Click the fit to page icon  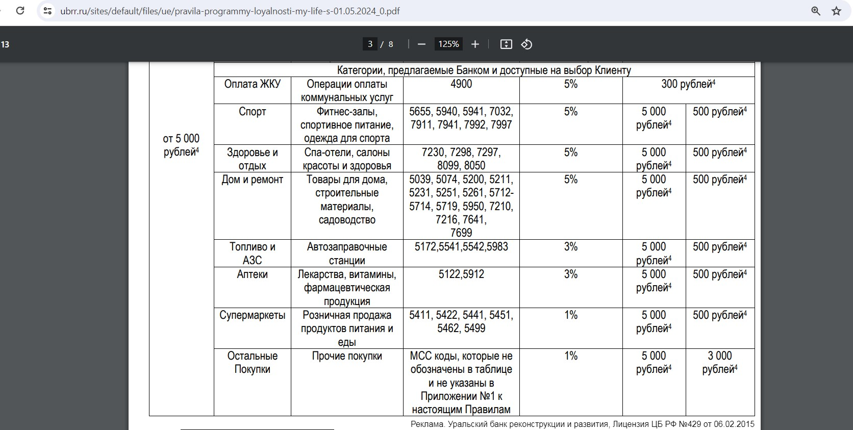click(x=506, y=44)
